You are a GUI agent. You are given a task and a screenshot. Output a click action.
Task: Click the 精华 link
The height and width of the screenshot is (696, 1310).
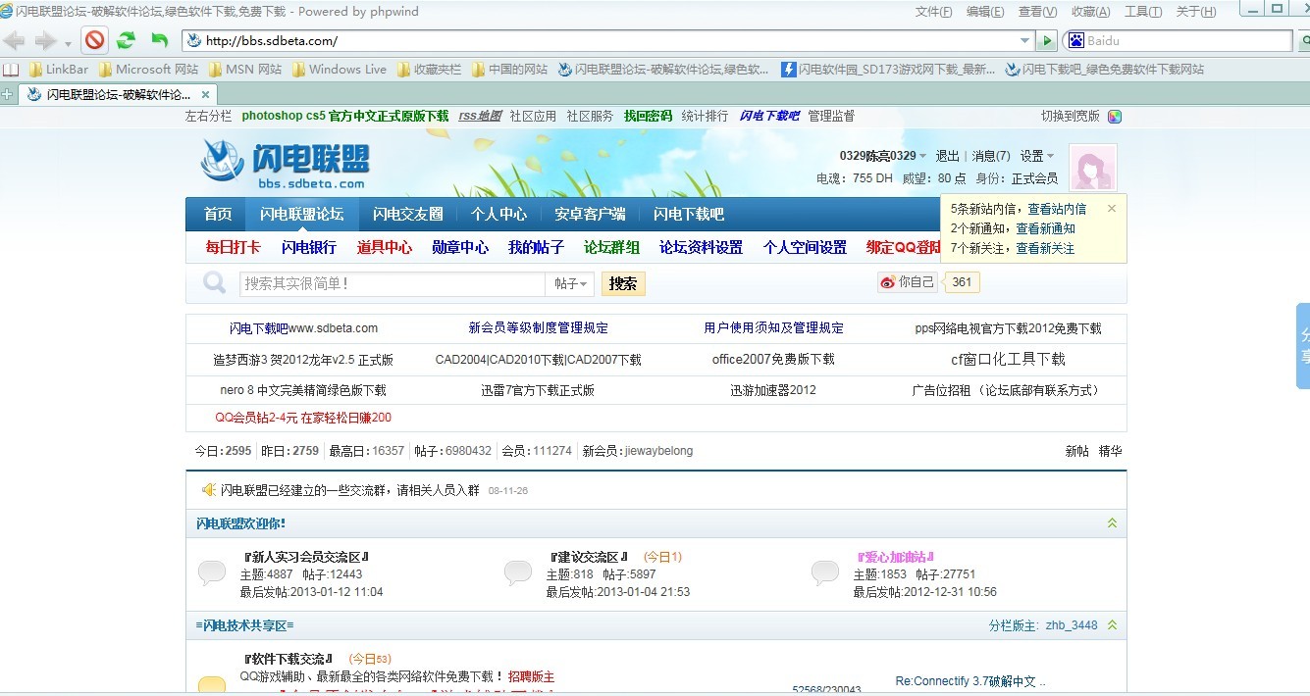click(1110, 451)
